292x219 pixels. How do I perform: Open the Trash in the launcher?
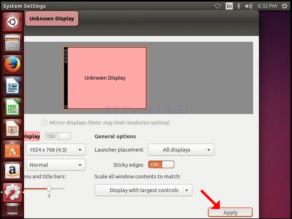pyautogui.click(x=12, y=210)
